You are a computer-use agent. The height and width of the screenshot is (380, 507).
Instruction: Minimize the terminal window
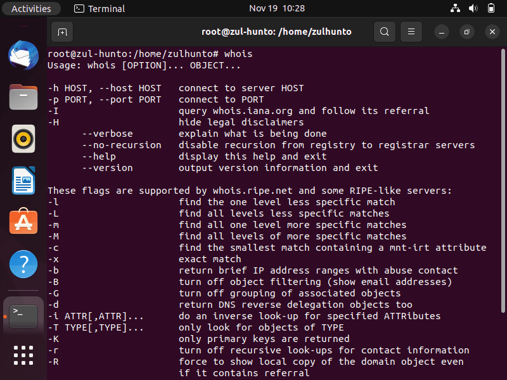click(442, 32)
